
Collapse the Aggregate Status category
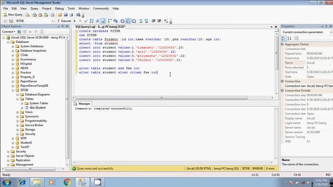pyautogui.click(x=282, y=44)
